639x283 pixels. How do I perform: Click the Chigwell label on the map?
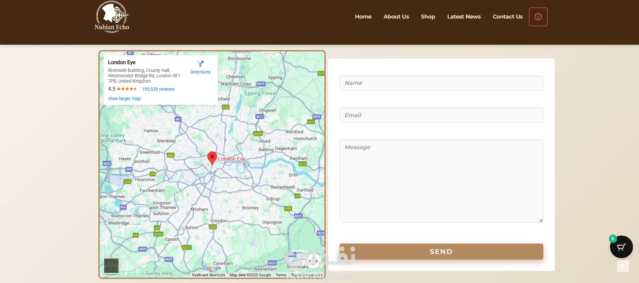coord(267,110)
